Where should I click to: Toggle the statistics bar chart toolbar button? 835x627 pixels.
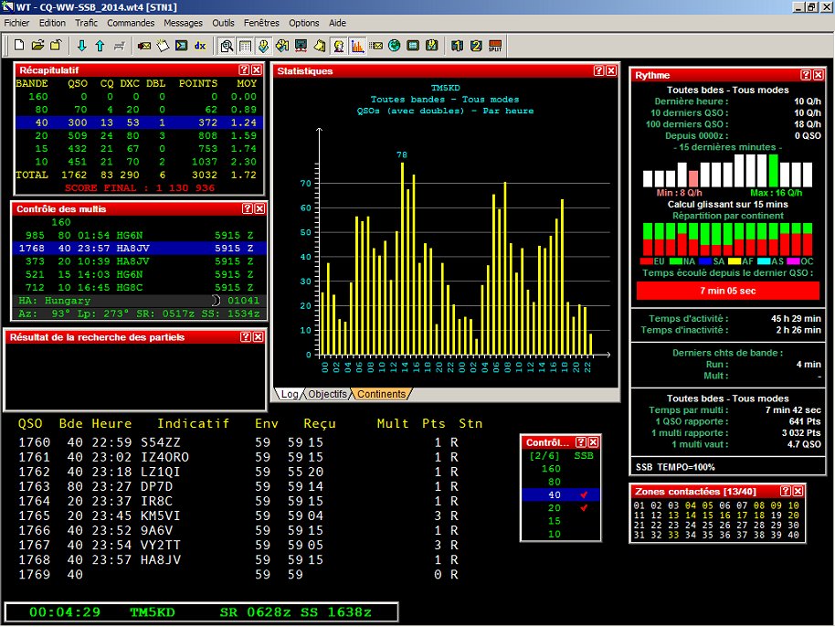357,45
